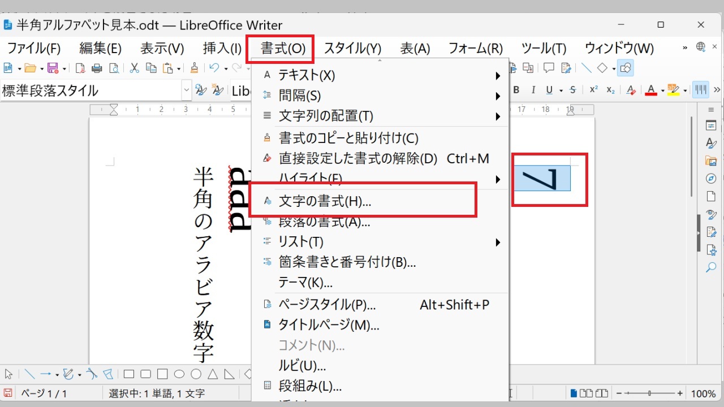Toggle italic formatting

pos(533,89)
